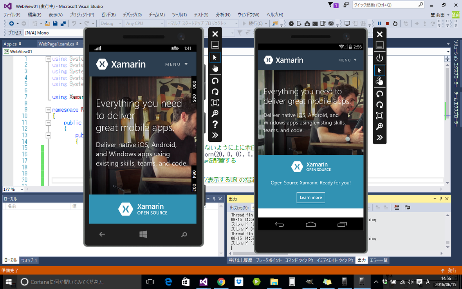462x289 pixels.
Task: Click the Learn more button
Action: pyautogui.click(x=310, y=197)
